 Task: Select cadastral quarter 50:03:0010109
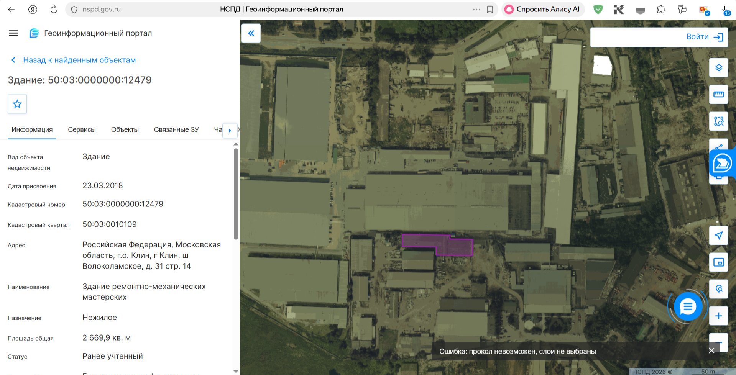[x=110, y=224]
